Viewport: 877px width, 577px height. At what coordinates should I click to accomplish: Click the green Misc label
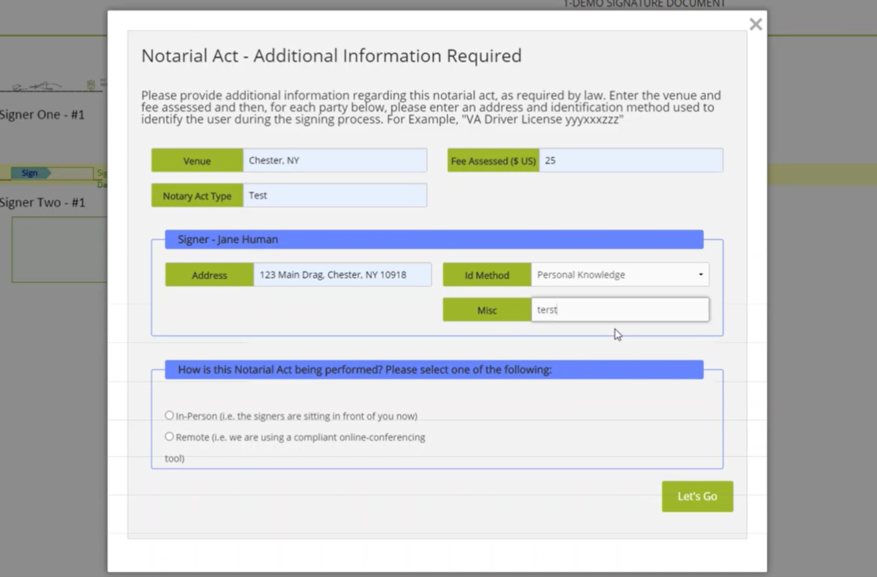coord(486,310)
